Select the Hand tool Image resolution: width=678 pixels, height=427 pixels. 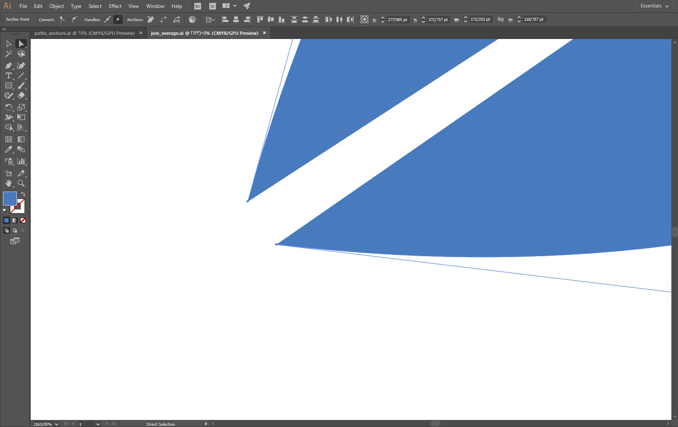(x=9, y=183)
